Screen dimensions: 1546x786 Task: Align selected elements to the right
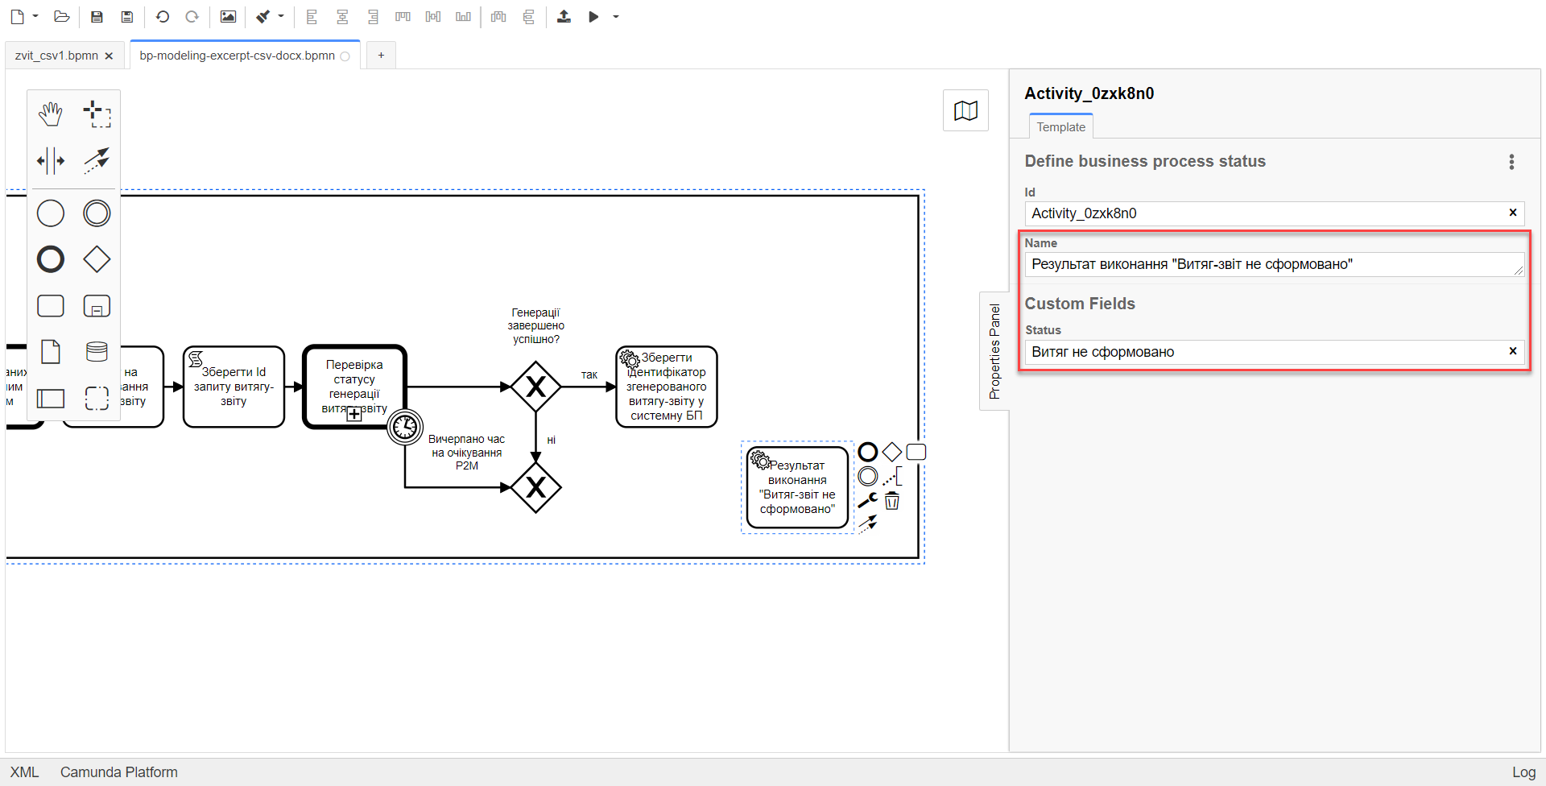coord(373,17)
